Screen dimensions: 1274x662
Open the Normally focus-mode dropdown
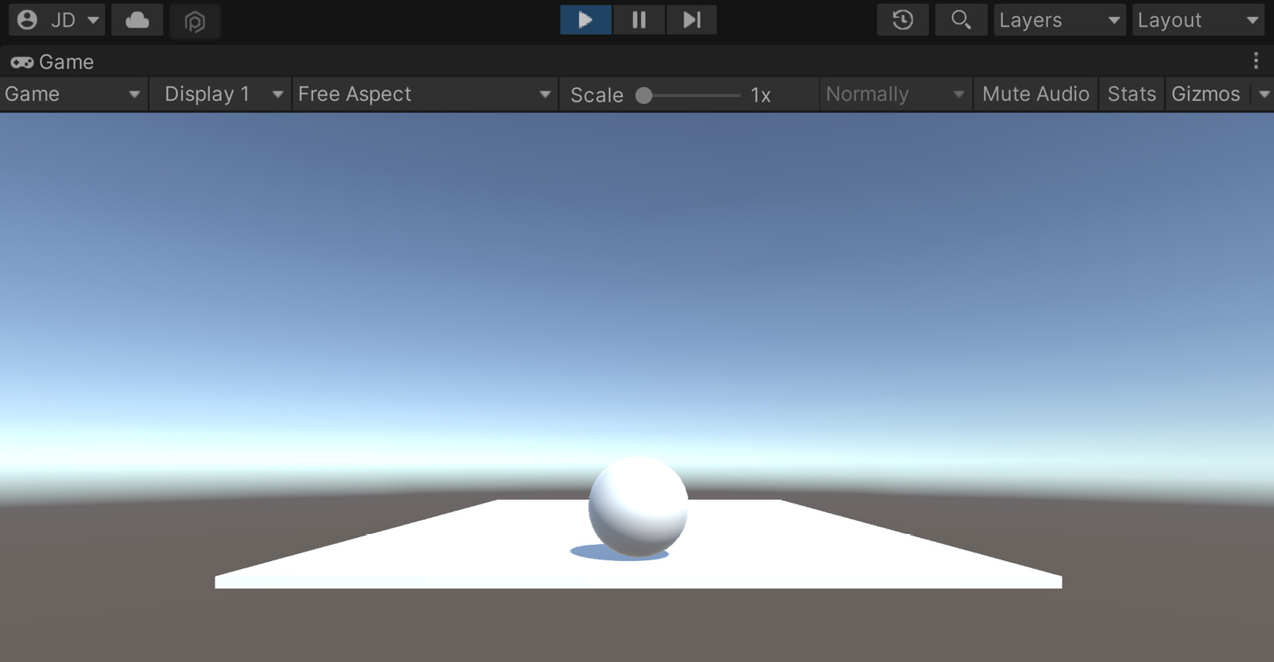(895, 95)
